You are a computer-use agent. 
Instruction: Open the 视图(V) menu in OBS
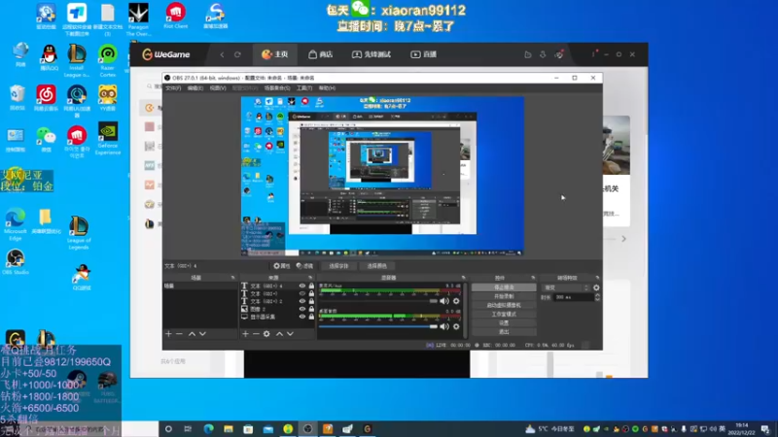point(218,88)
